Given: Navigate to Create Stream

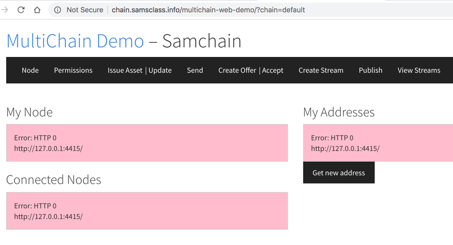Looking at the screenshot, I should (321, 70).
